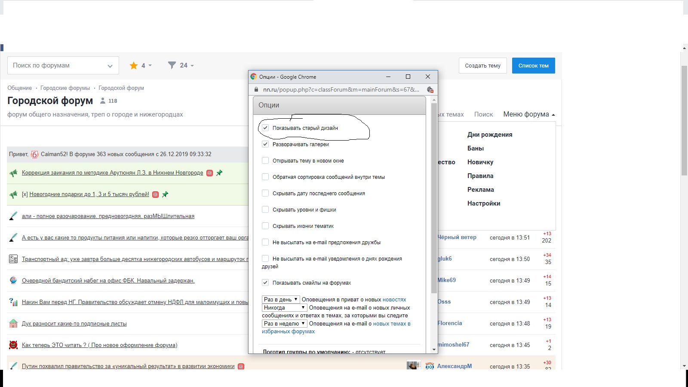The height and width of the screenshot is (387, 688).
Task: Click the megaphone icon next to Новогодние подарки
Action: (13, 194)
